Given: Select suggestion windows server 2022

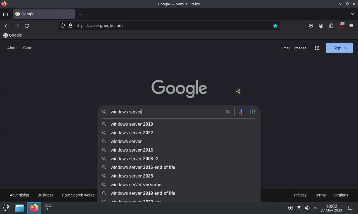Looking at the screenshot, I should (x=179, y=133).
